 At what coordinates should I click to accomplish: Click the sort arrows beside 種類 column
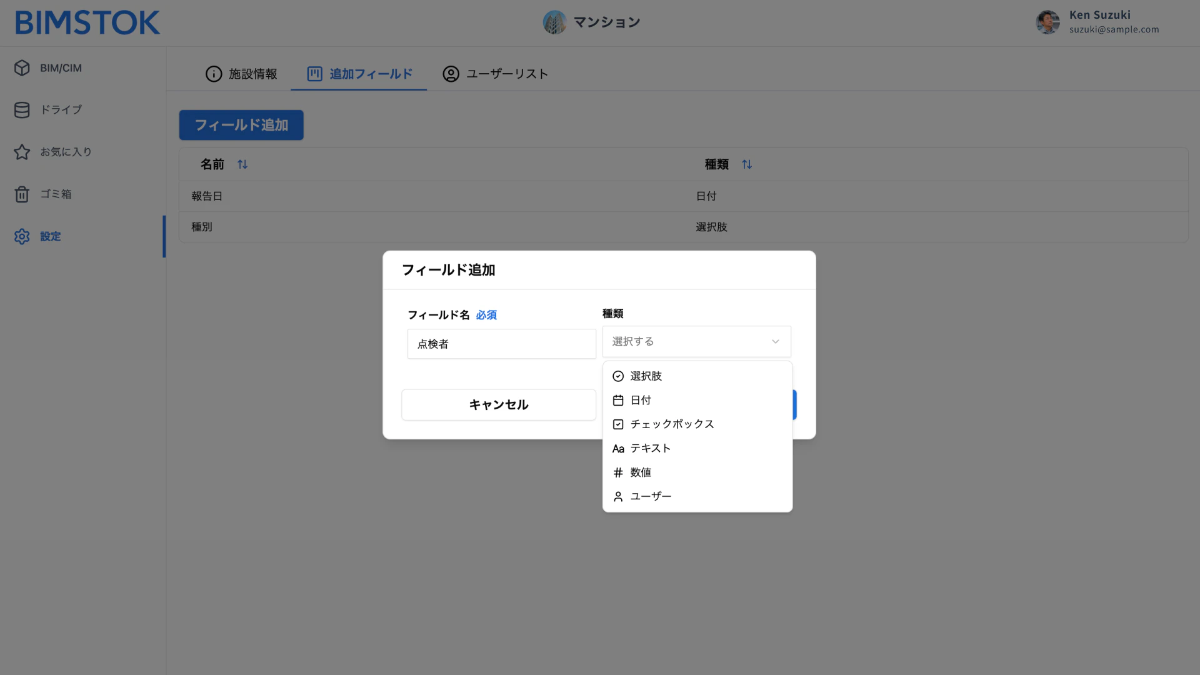pos(747,164)
